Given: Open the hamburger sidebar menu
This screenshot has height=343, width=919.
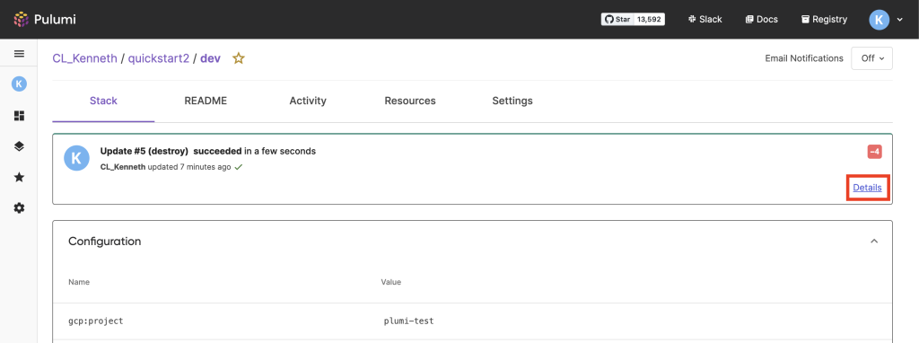Looking at the screenshot, I should click(x=19, y=54).
